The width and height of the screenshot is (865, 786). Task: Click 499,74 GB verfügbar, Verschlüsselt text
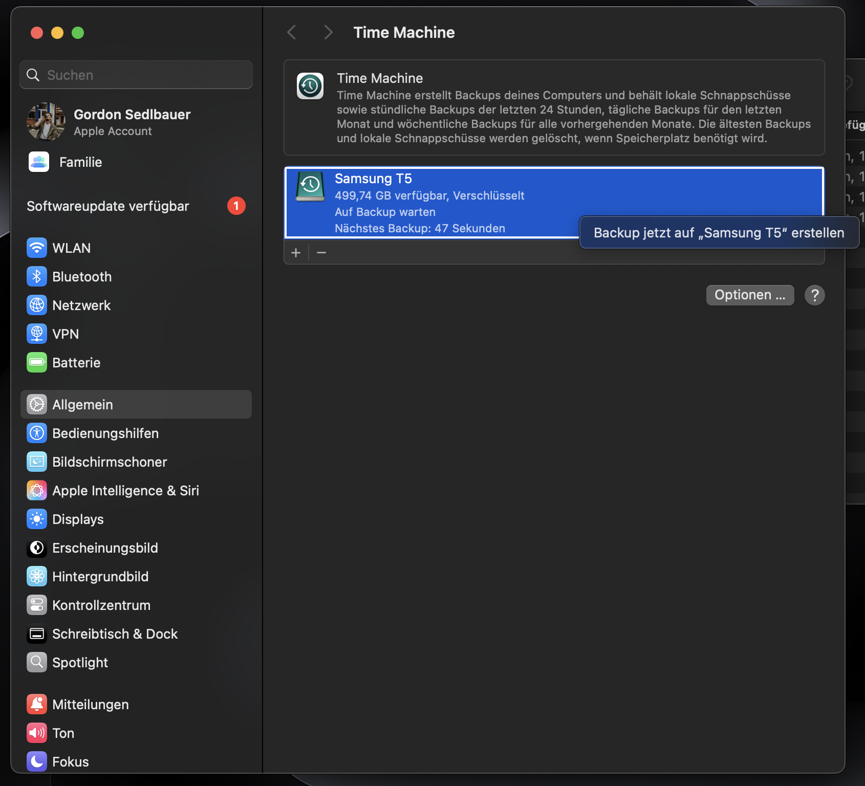pos(429,195)
